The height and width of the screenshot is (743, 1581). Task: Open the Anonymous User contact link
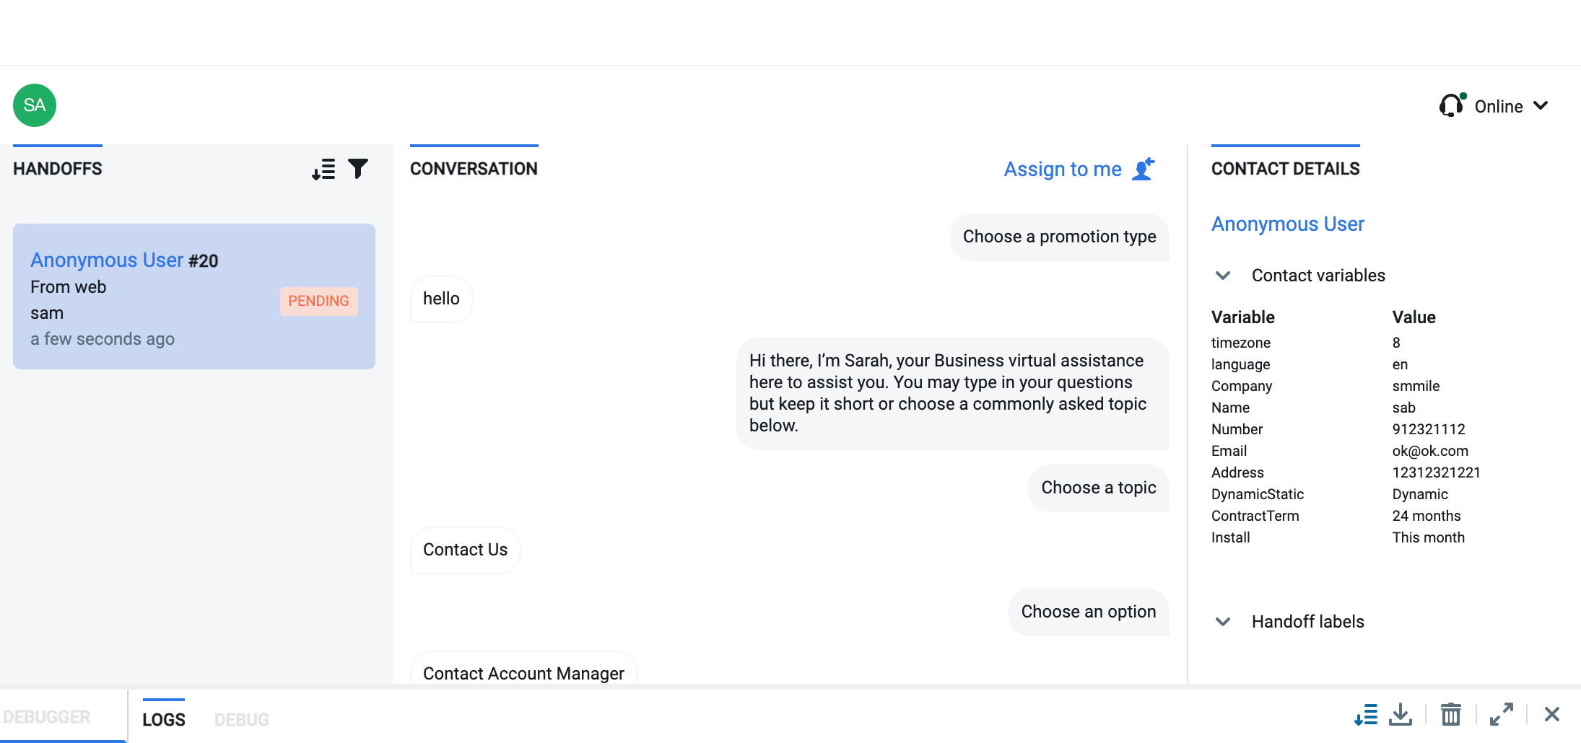(x=1288, y=224)
